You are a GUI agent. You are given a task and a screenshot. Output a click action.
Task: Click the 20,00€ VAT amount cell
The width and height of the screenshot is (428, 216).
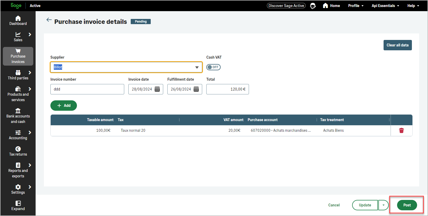pyautogui.click(x=234, y=130)
